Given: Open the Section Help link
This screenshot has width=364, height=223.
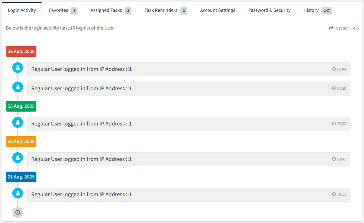Looking at the screenshot, I should coord(347,28).
